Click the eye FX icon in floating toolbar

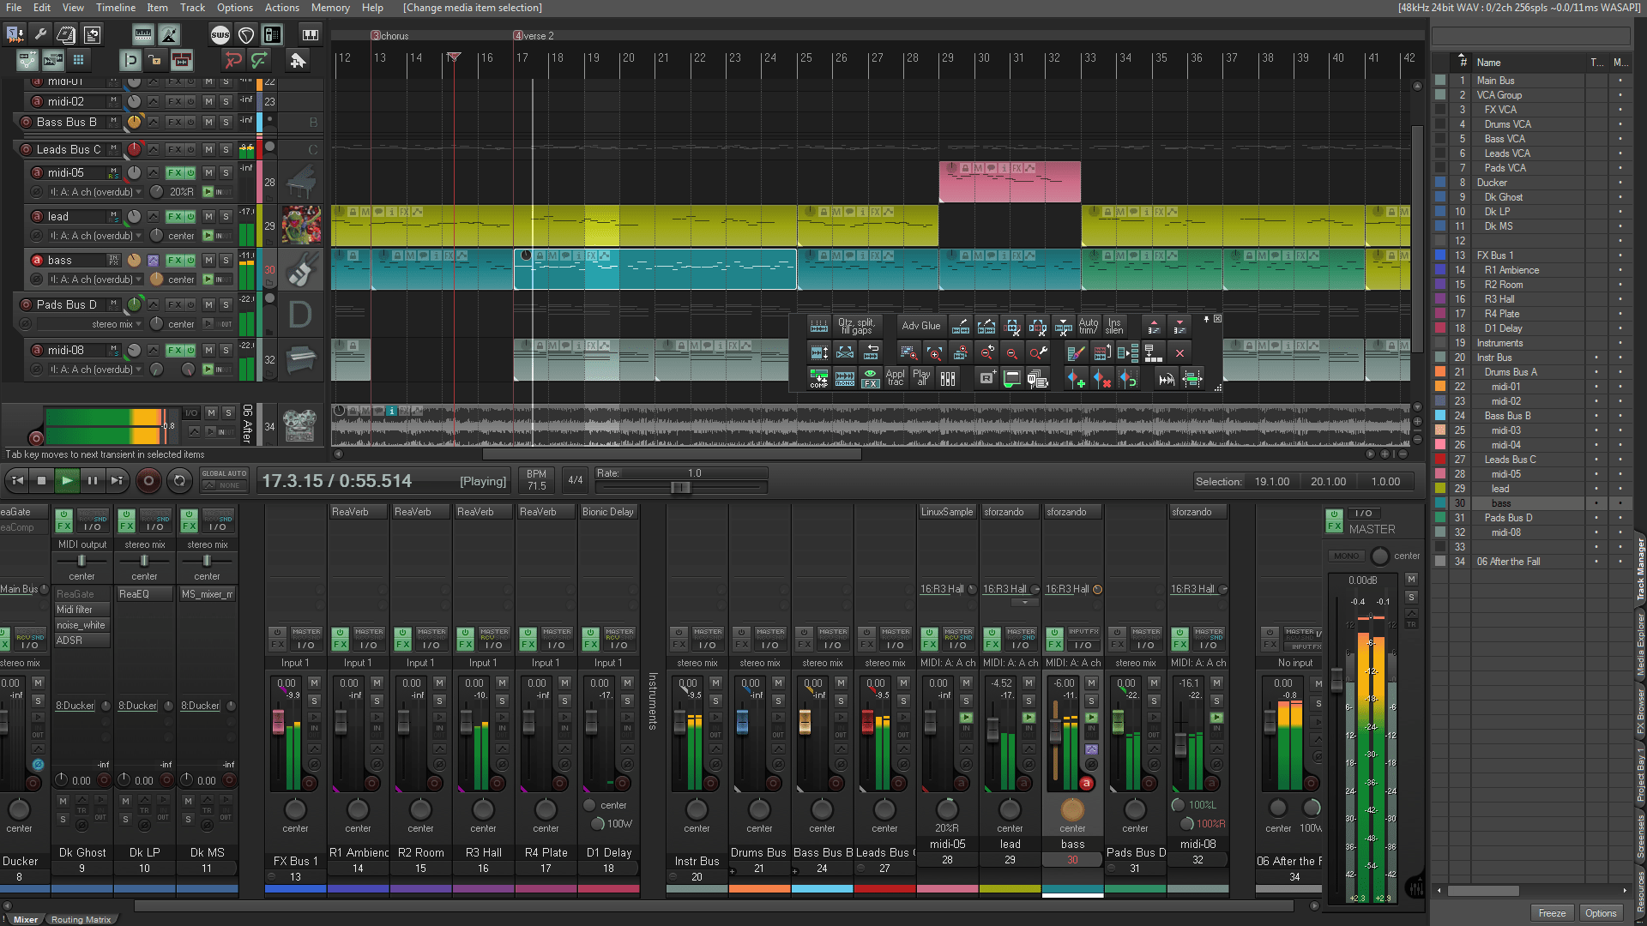point(870,378)
